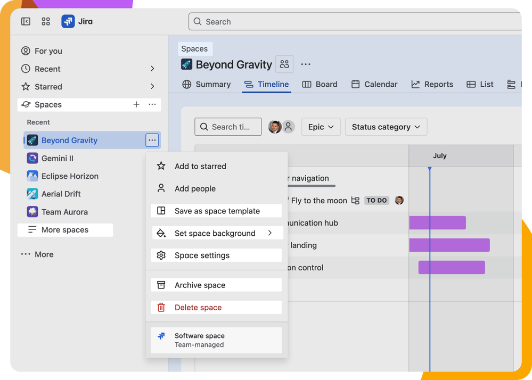532x380 pixels.
Task: Filter by the unassigned avatar icon
Action: (289, 127)
